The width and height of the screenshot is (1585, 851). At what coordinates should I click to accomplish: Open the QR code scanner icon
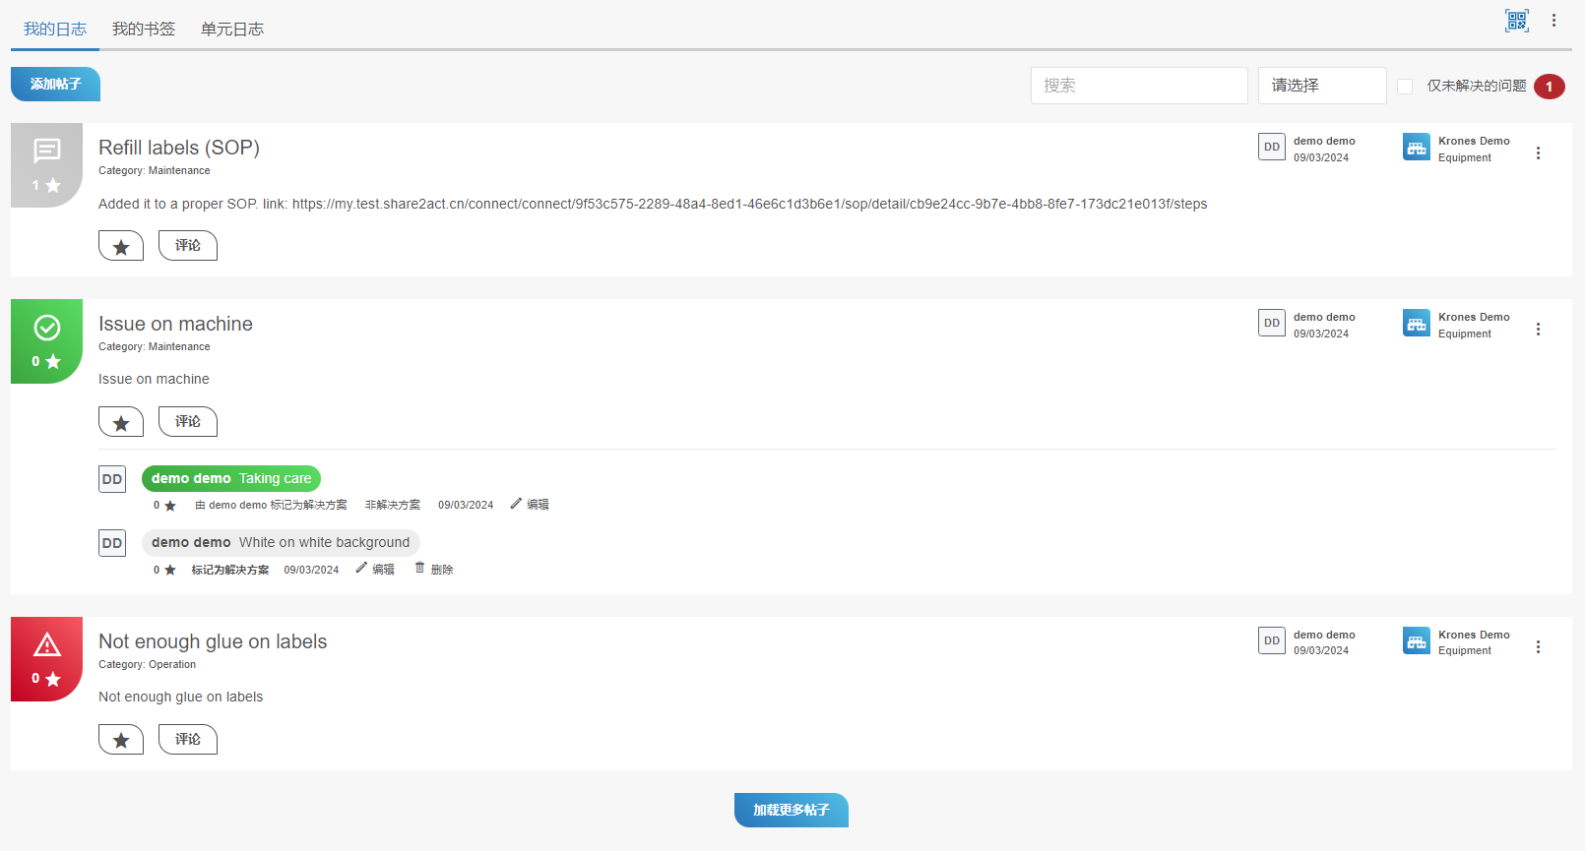coord(1516,21)
